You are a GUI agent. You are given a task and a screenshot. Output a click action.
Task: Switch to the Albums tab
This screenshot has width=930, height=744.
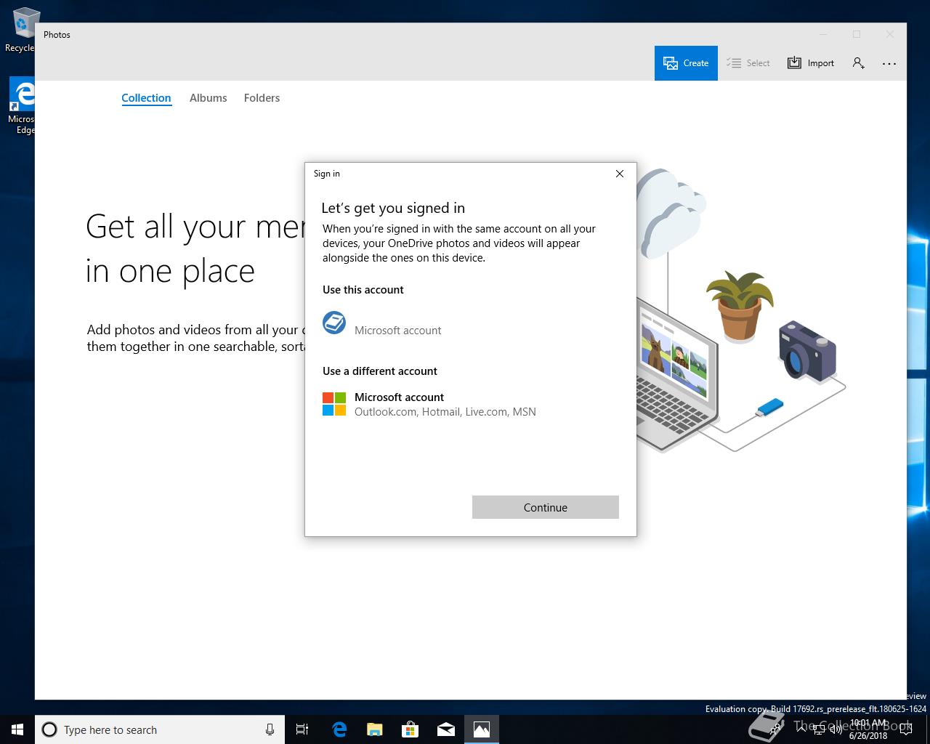click(209, 98)
